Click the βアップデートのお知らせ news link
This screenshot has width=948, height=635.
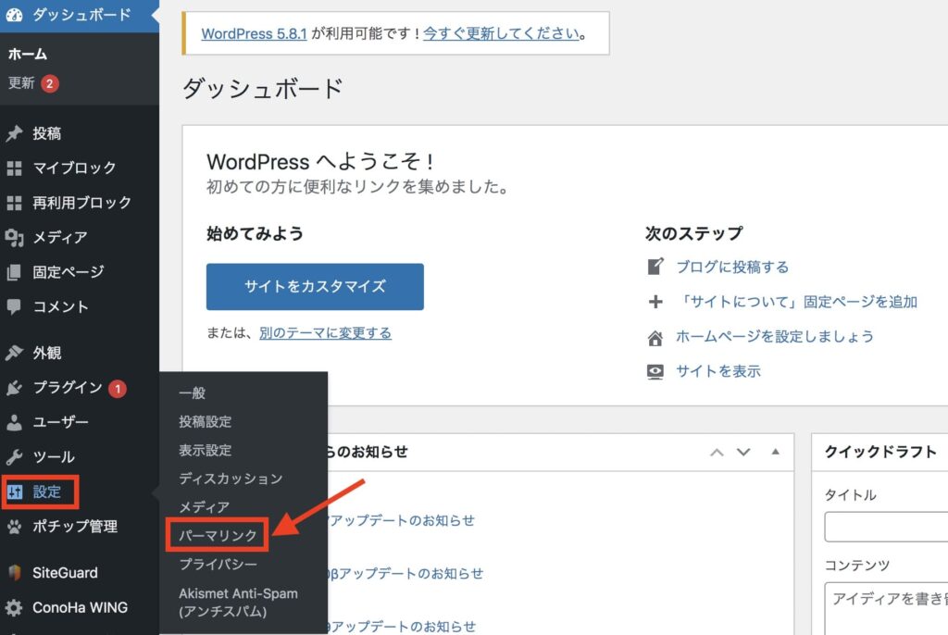(405, 573)
